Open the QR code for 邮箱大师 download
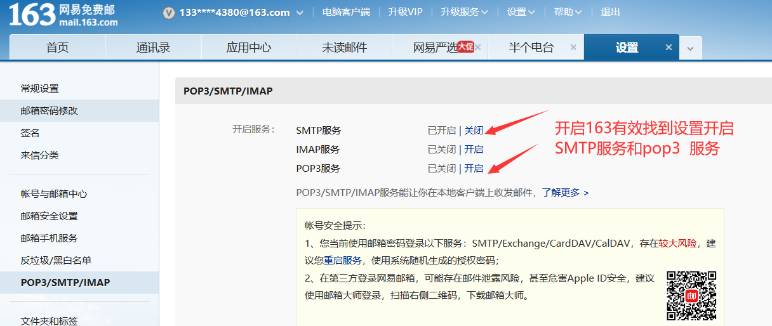The height and width of the screenshot is (326, 772). [691, 295]
